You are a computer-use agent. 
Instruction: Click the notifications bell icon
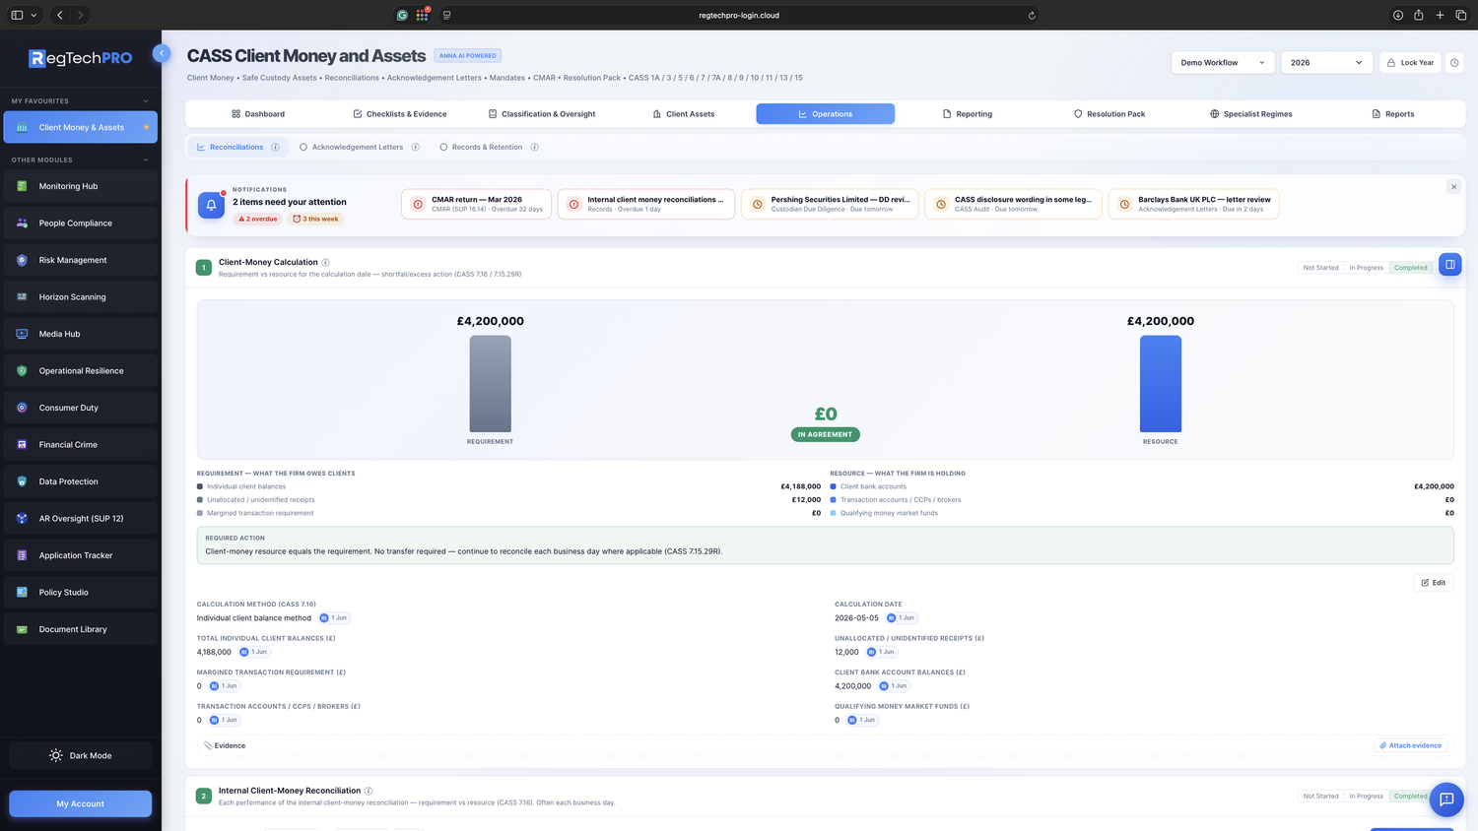(x=211, y=205)
